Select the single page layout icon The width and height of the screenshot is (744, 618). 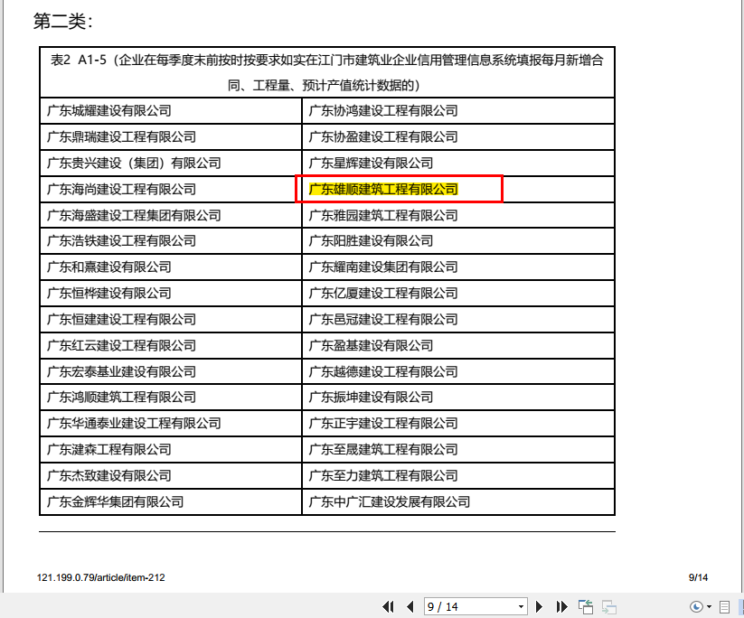[724, 606]
